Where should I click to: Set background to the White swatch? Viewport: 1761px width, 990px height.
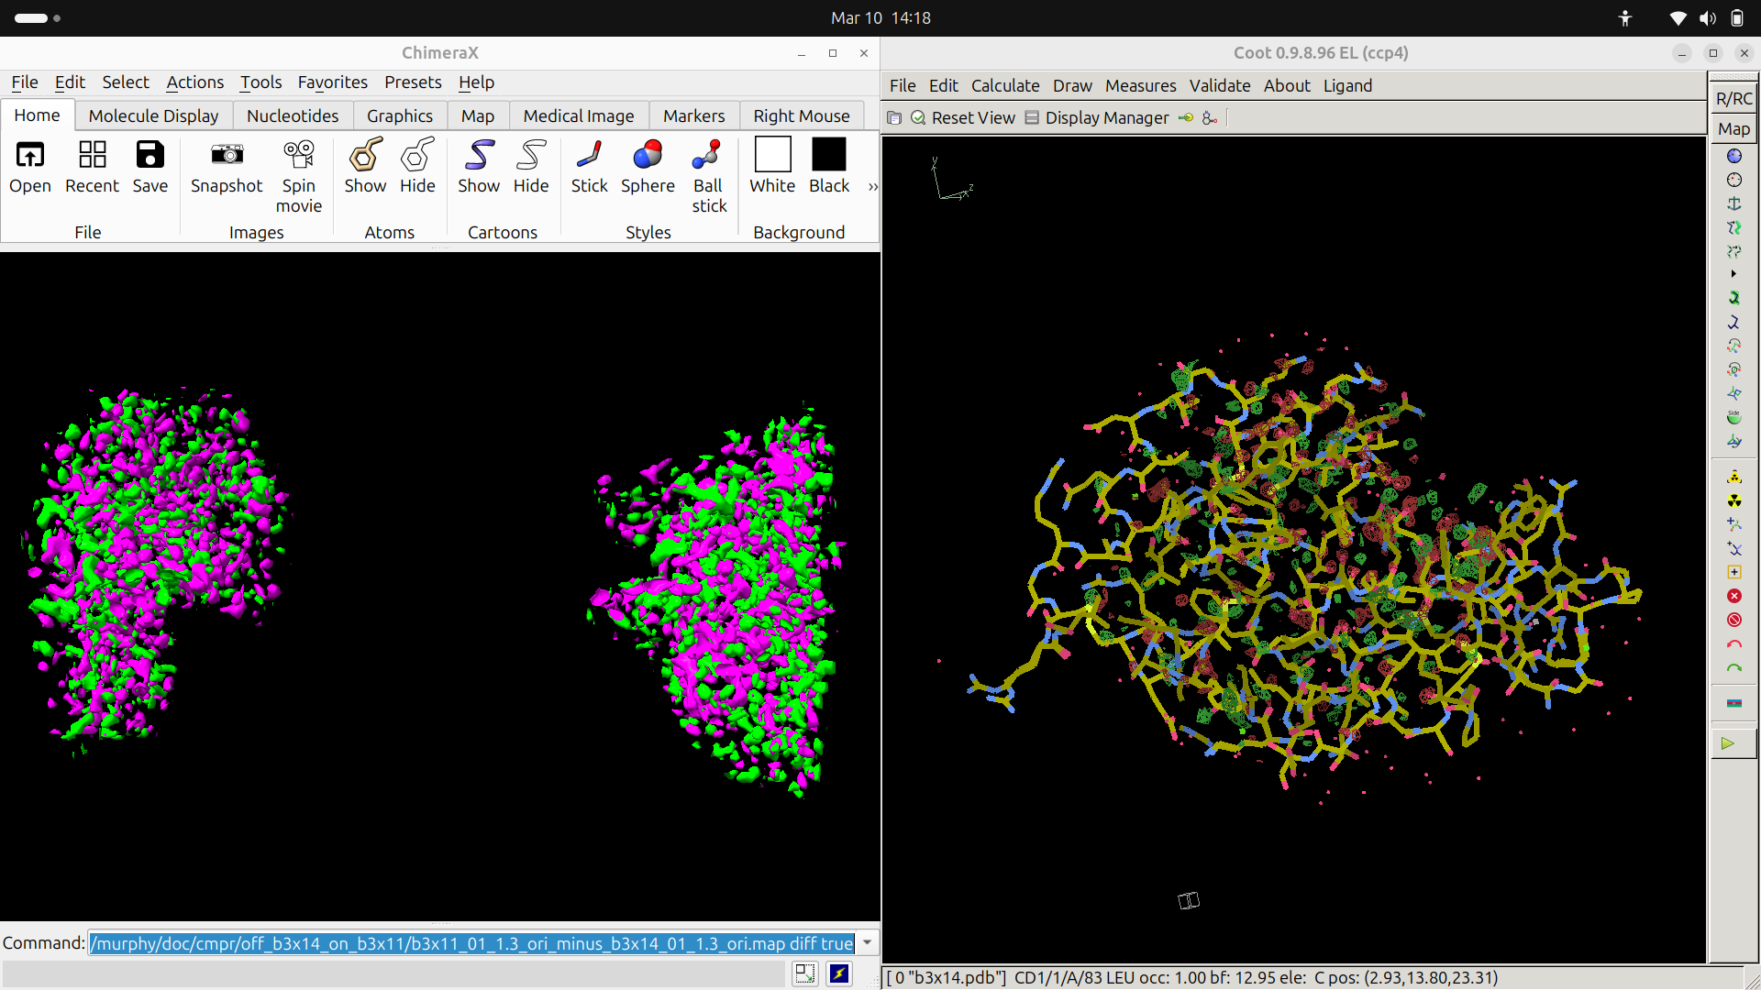click(772, 155)
